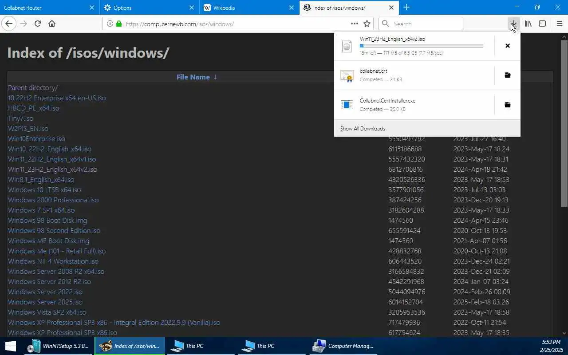Open the Parent directory/ link

point(33,88)
